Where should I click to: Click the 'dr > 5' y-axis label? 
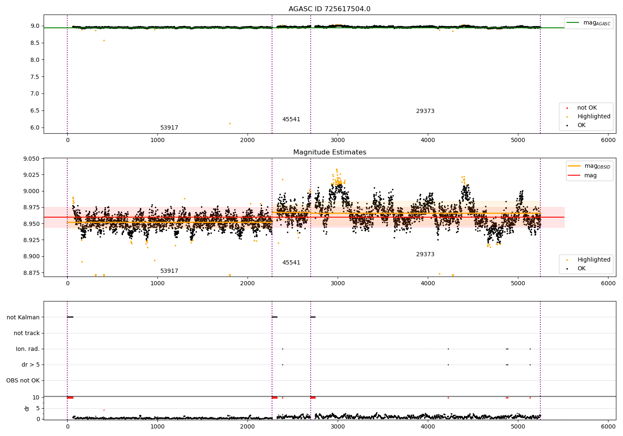click(x=31, y=365)
